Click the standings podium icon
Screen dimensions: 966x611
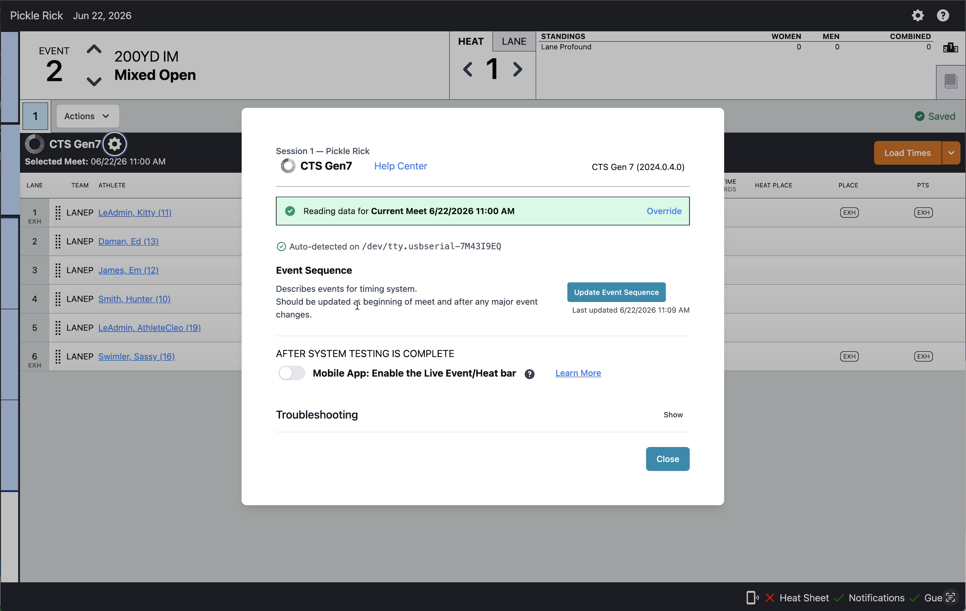950,48
